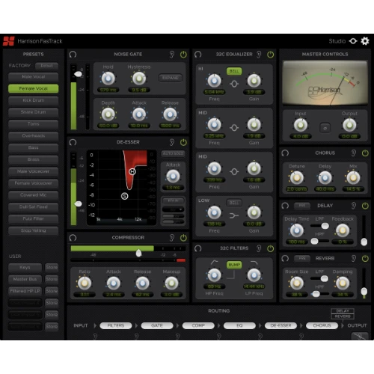Image resolution: width=374 pixels, height=374 pixels.
Task: Select the Snare Drum preset
Action: point(34,112)
